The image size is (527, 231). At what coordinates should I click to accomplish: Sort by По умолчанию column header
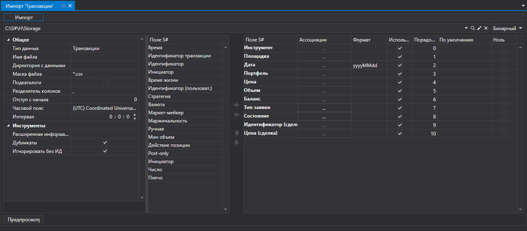tap(464, 39)
